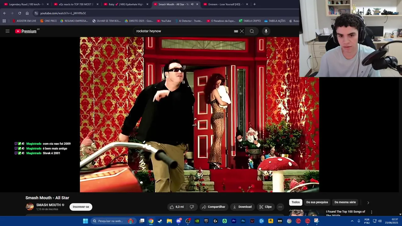This screenshot has height=226, width=402.
Task: Open the SMASH MOUTH channel name link
Action: pyautogui.click(x=48, y=205)
